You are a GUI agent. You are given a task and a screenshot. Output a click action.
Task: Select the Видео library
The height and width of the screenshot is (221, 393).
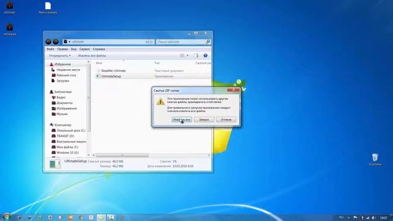click(x=61, y=98)
